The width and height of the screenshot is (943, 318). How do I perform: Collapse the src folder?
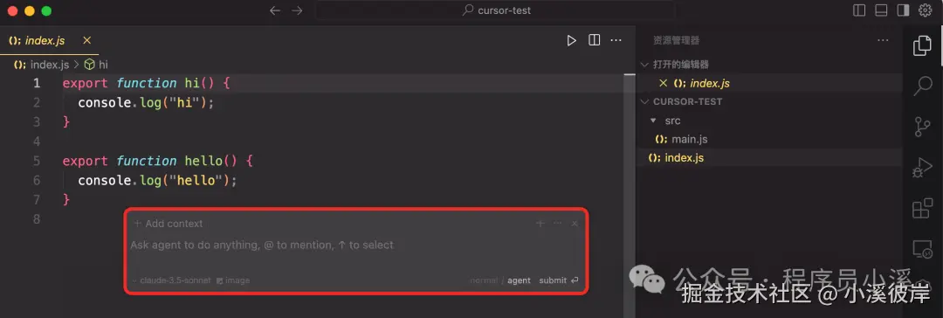[x=672, y=121]
